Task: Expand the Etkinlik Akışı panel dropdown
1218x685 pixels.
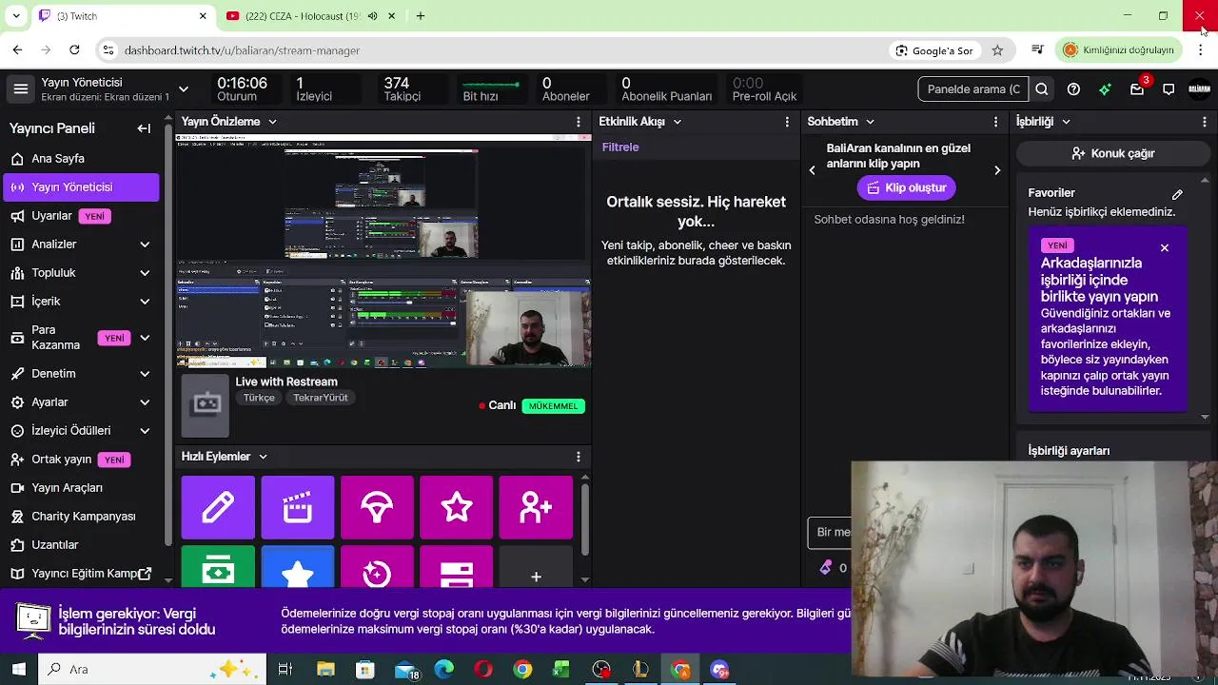Action: pos(678,122)
